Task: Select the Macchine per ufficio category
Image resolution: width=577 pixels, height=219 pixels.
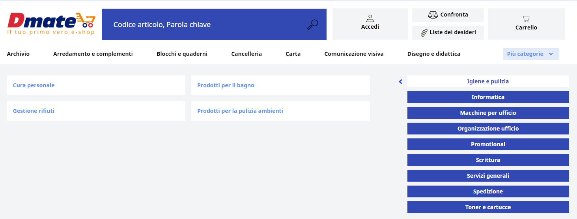Action: (x=488, y=113)
